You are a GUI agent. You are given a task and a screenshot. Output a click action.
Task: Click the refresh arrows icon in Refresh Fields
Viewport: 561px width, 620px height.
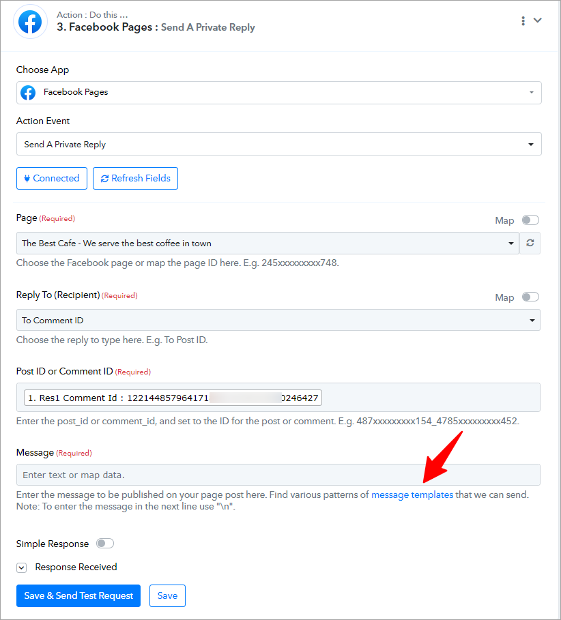[104, 179]
